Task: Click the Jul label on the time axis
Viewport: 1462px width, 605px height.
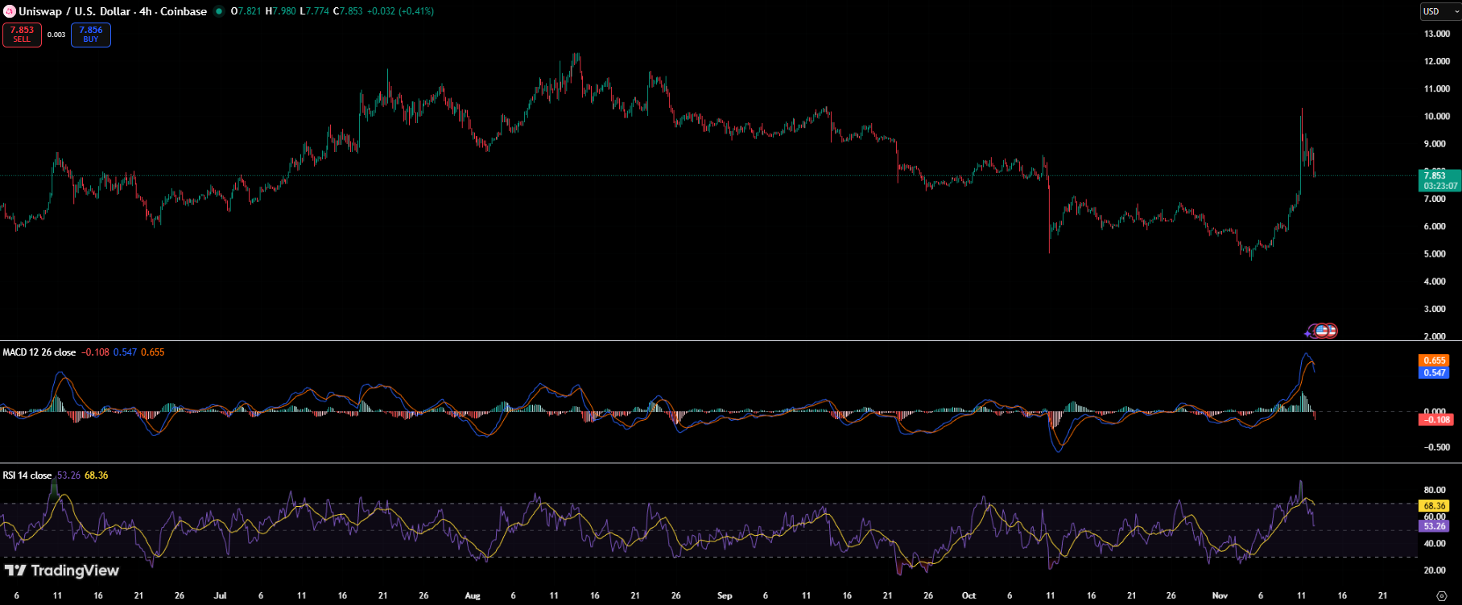Action: click(221, 595)
